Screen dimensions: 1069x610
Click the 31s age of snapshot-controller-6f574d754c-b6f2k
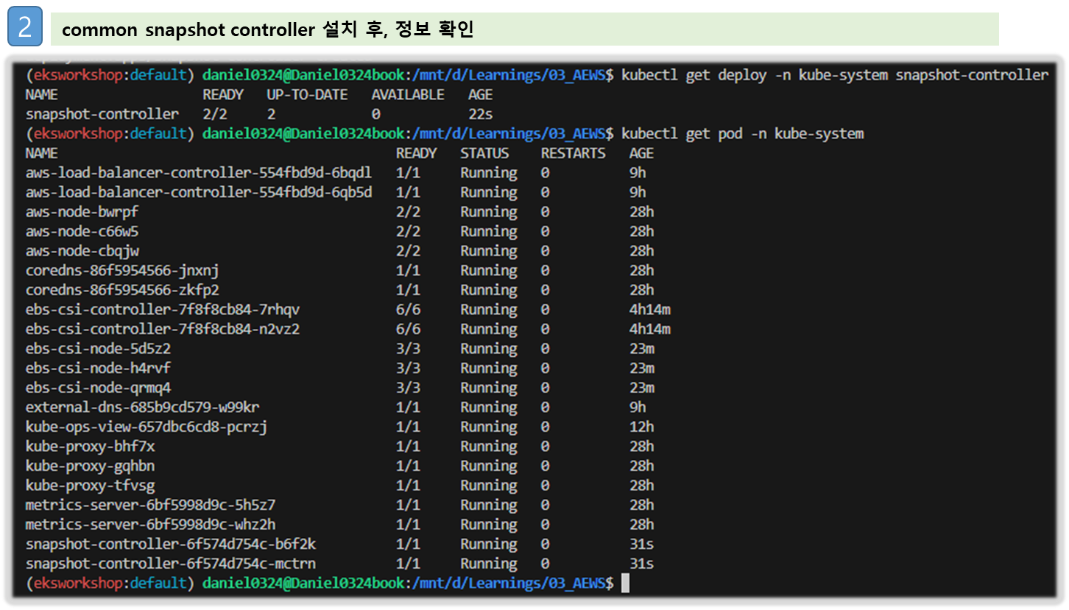642,544
